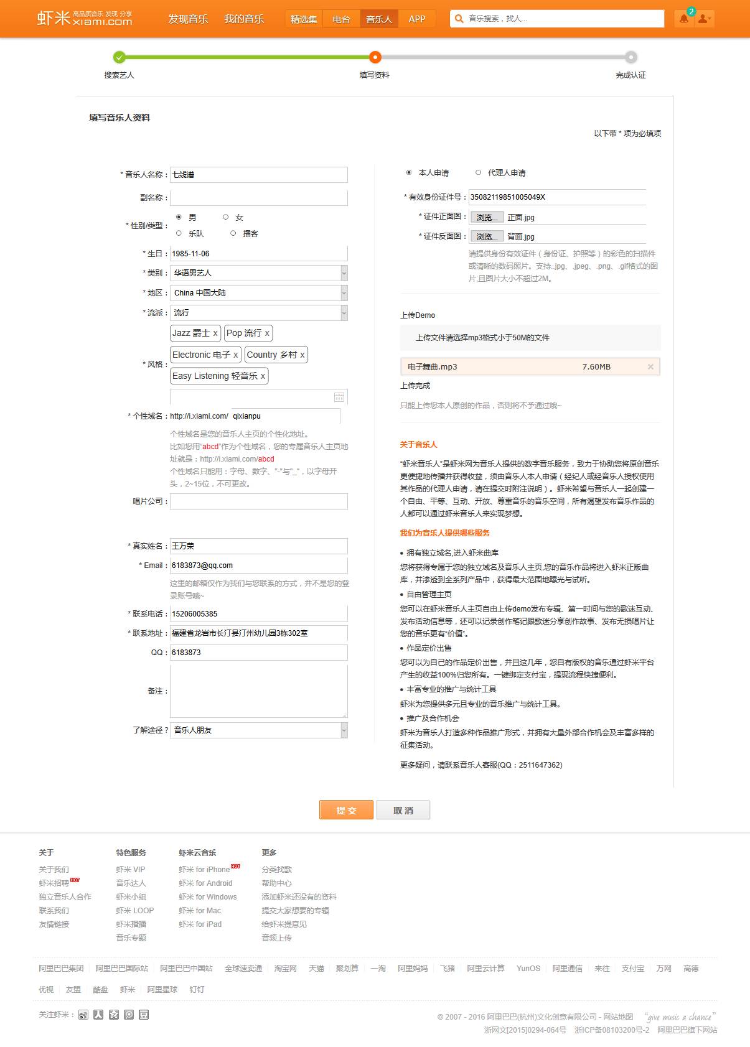The height and width of the screenshot is (1047, 750).
Task: Click the third 关注虾米 social icon
Action: [x=114, y=1015]
